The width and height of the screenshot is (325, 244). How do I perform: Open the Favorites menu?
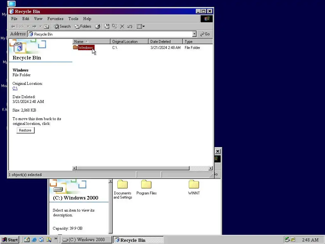coord(55,19)
